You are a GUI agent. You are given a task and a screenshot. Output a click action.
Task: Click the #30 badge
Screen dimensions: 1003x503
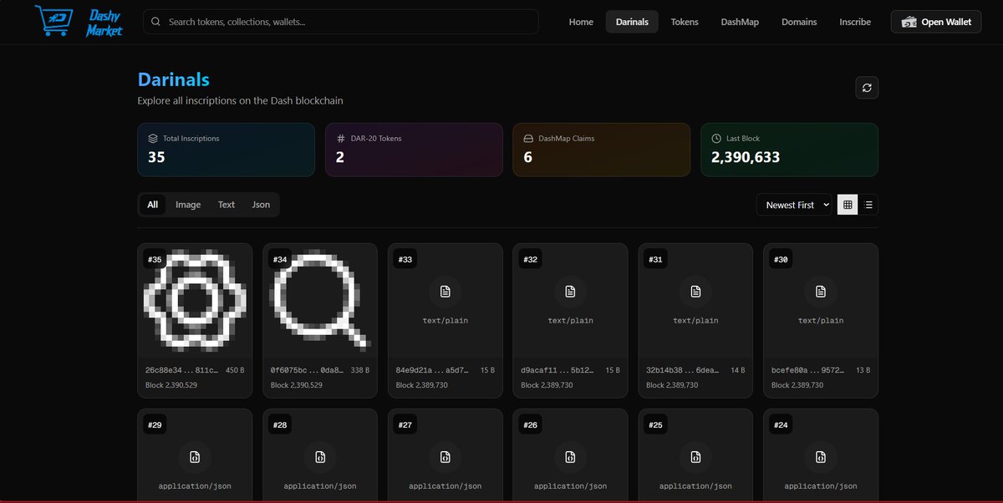[x=781, y=260]
